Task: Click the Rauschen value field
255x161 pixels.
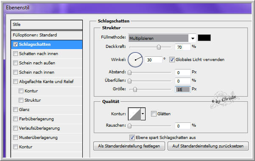Action: coord(182,126)
